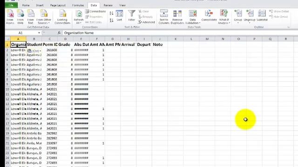Click the Ungroup outline button
This screenshot has height=167, width=298.
click(x=250, y=17)
